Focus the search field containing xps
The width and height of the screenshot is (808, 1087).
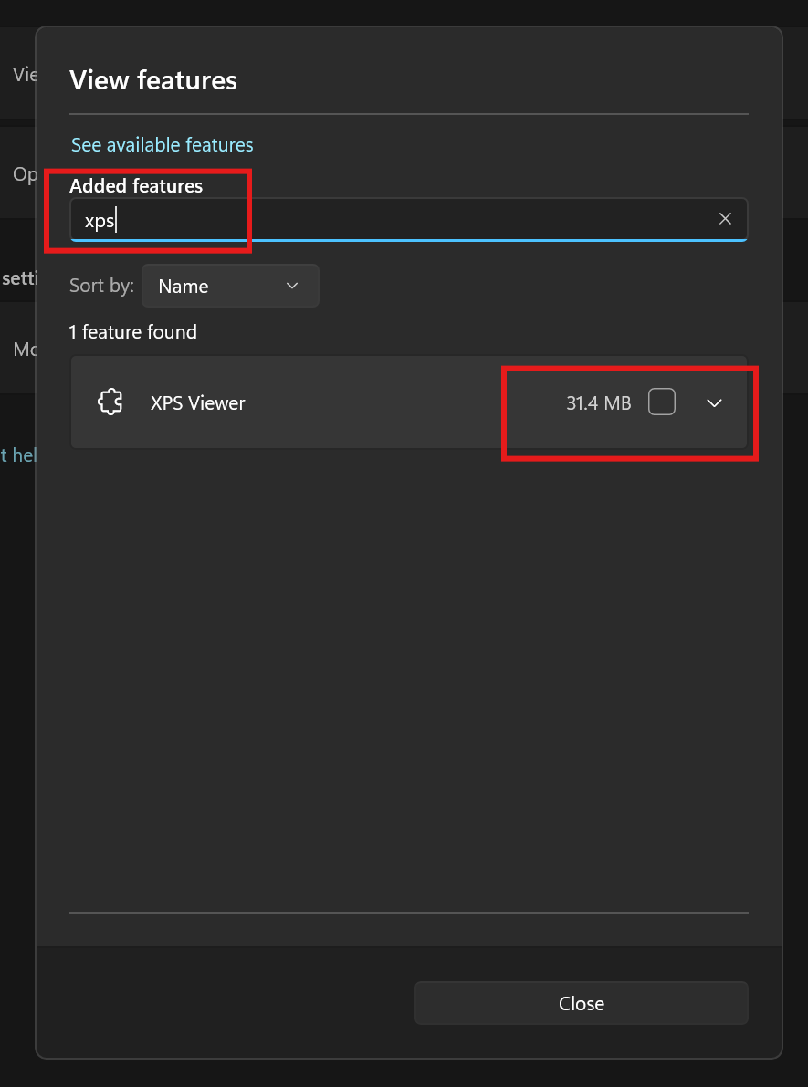(x=393, y=220)
